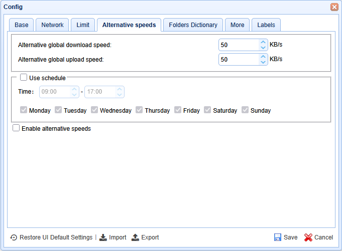The width and height of the screenshot is (342, 251).
Task: Click the schedule start time 09:00 field
Action: (x=54, y=92)
